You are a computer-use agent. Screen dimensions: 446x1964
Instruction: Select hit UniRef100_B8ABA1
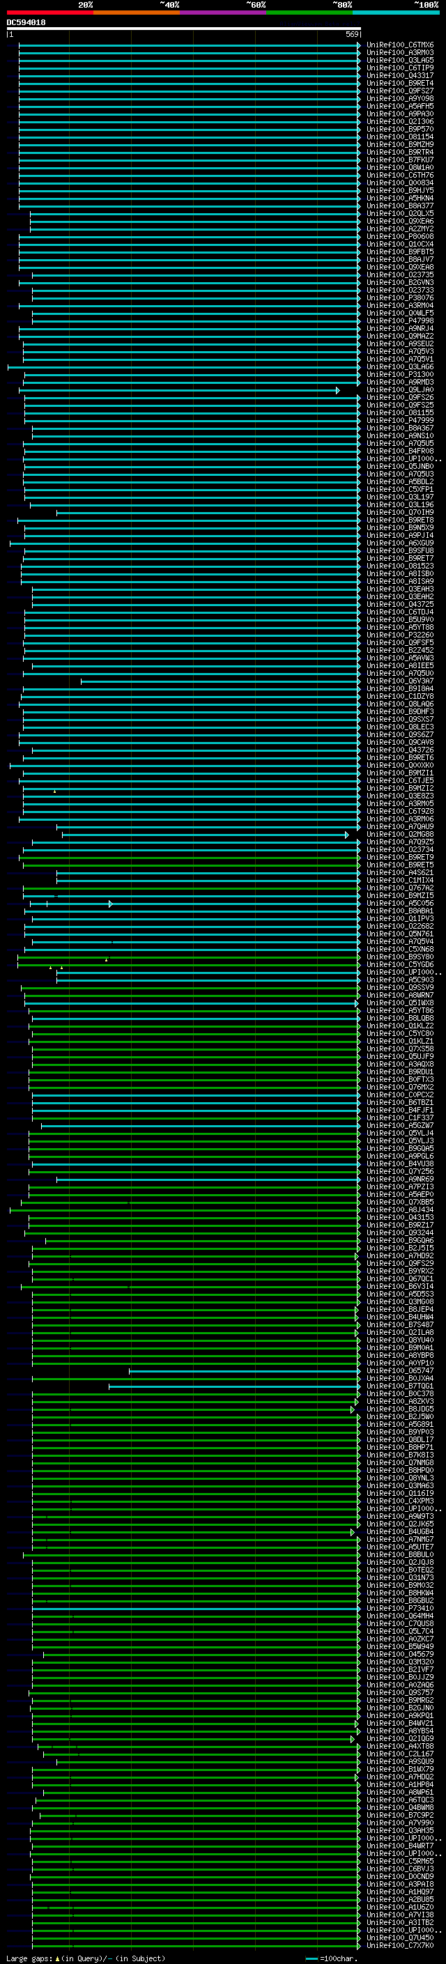point(400,911)
